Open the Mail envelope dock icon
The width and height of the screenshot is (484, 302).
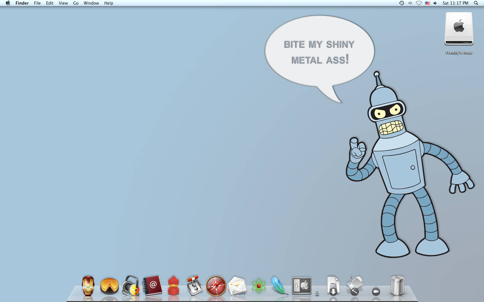coord(237,286)
